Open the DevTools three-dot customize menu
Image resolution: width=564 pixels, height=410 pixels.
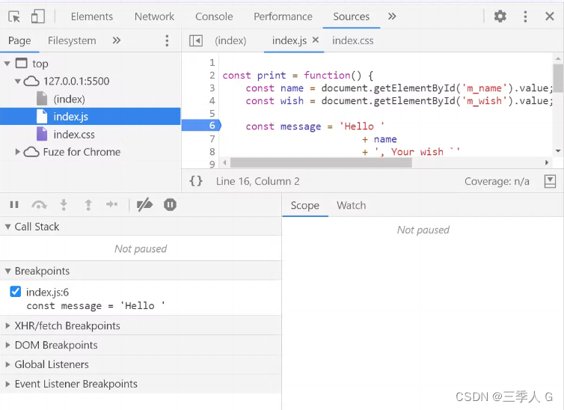pyautogui.click(x=525, y=16)
